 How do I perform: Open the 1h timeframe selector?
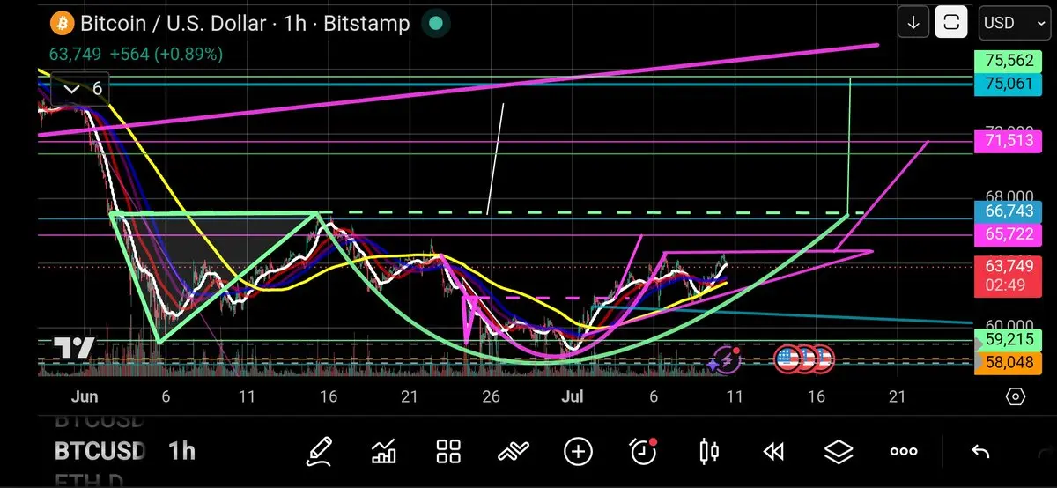181,452
